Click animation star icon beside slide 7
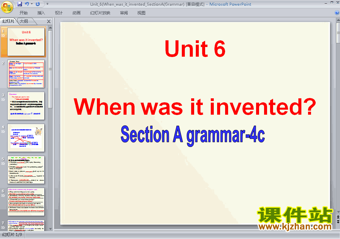 tap(3, 227)
